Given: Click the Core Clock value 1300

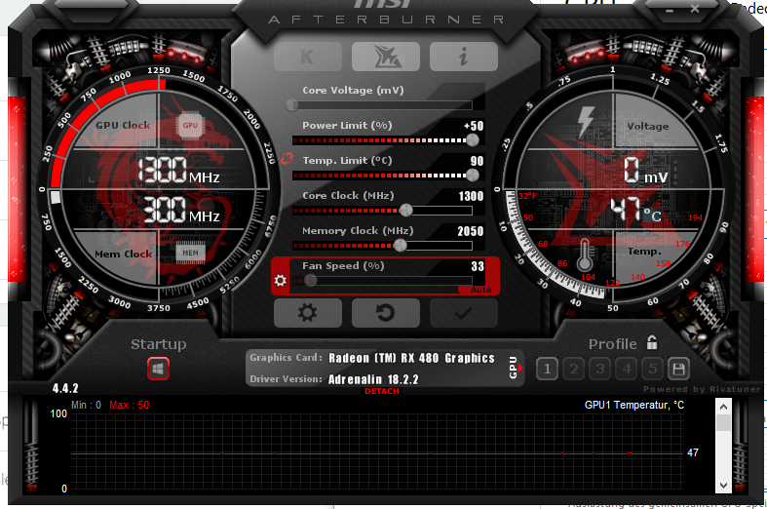Looking at the screenshot, I should point(471,196).
